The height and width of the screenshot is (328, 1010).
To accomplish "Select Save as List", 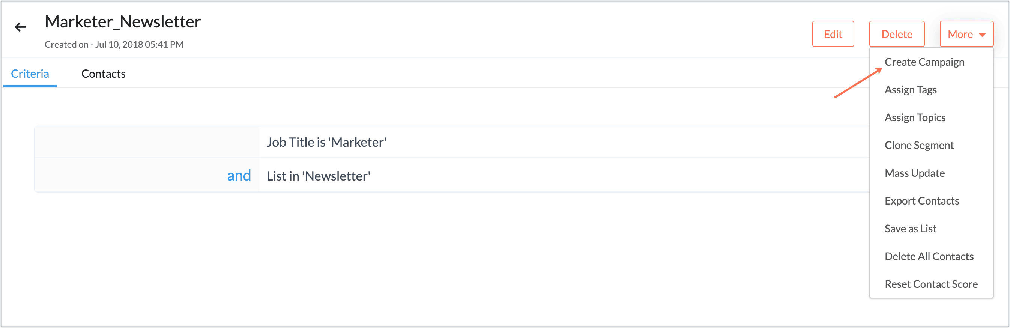I will [910, 229].
